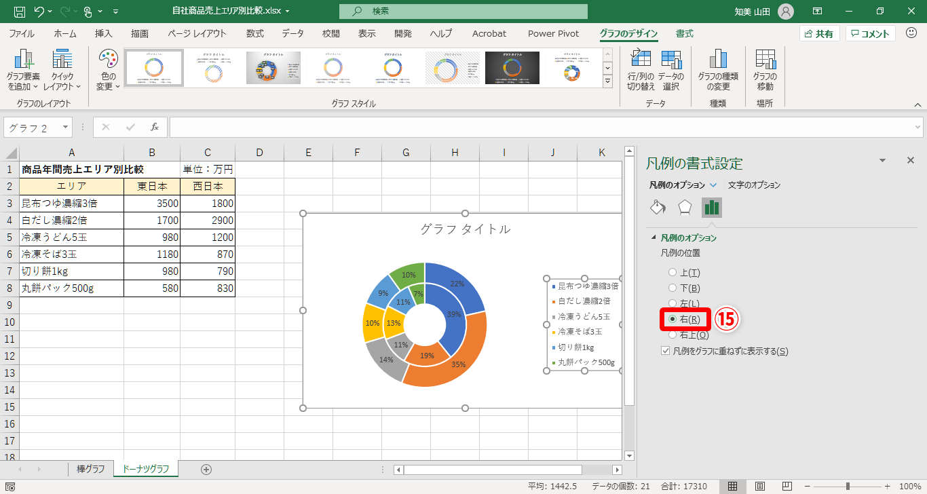
Task: Click the user account avatar icon
Action: 786,12
